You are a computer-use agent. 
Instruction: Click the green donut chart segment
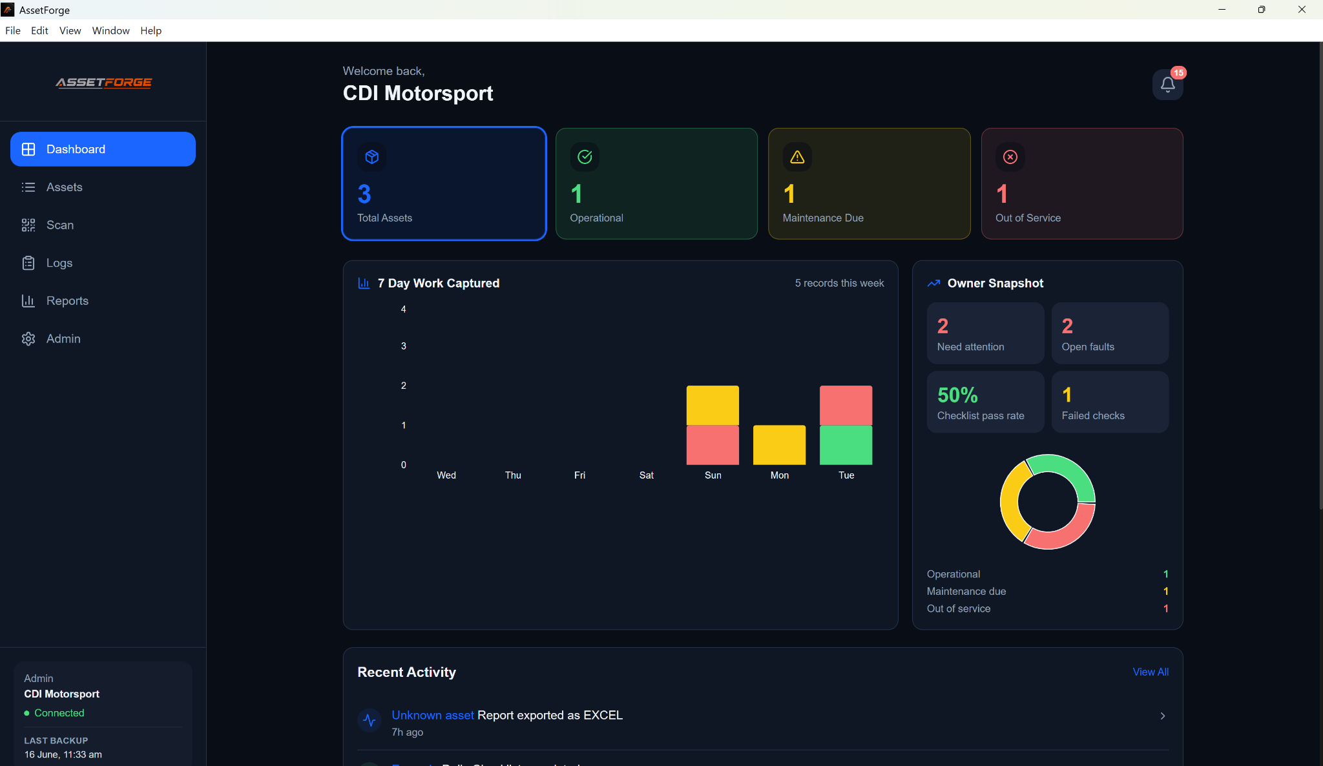point(1070,469)
